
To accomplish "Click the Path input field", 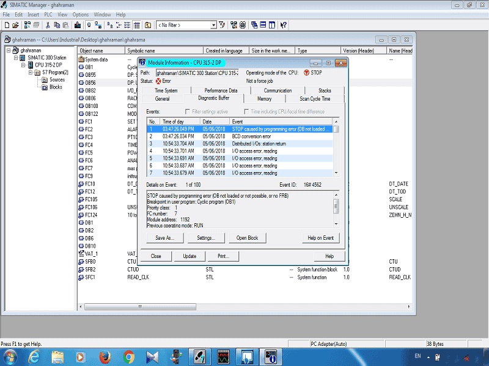I will pyautogui.click(x=197, y=73).
